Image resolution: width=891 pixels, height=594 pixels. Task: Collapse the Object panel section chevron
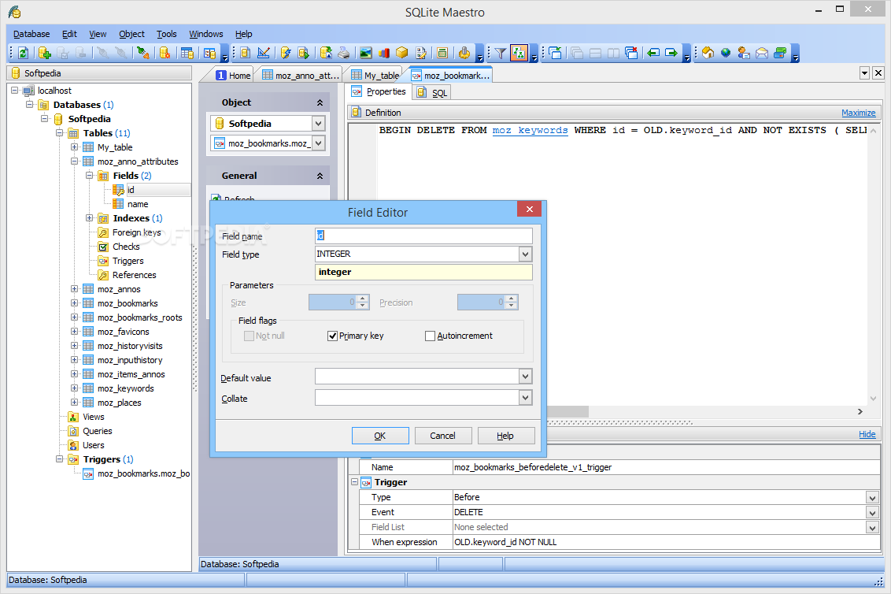point(320,102)
